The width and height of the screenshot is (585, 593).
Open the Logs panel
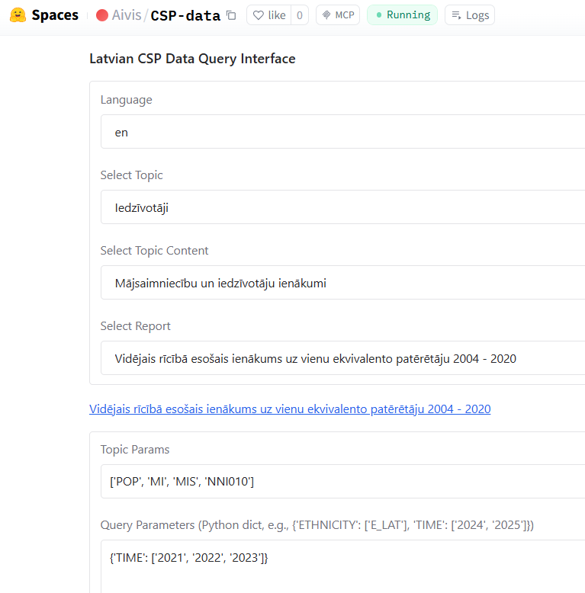pos(470,15)
